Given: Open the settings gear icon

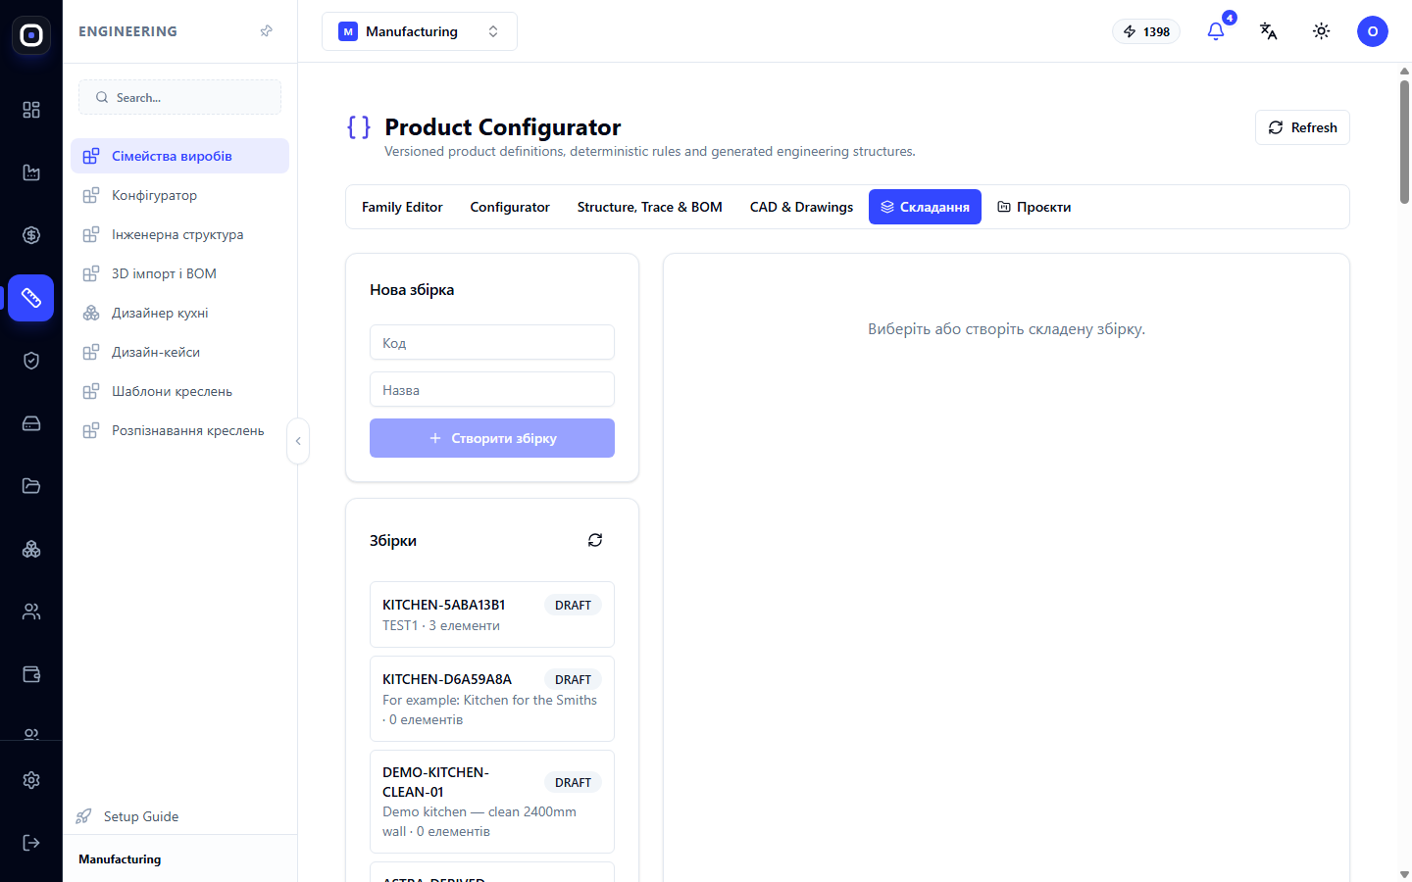Looking at the screenshot, I should click(x=31, y=780).
